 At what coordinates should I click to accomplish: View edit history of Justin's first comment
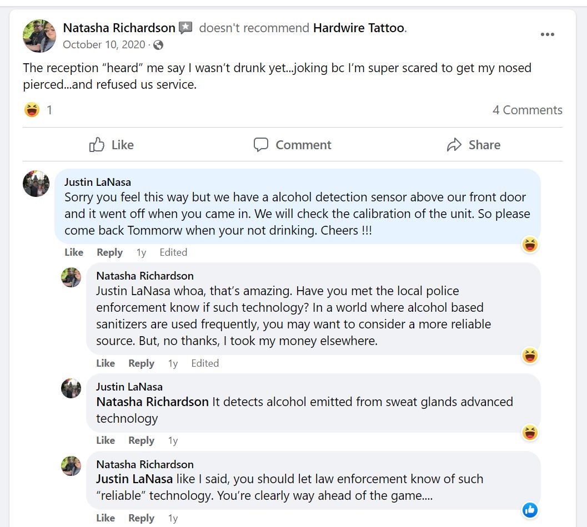click(173, 252)
